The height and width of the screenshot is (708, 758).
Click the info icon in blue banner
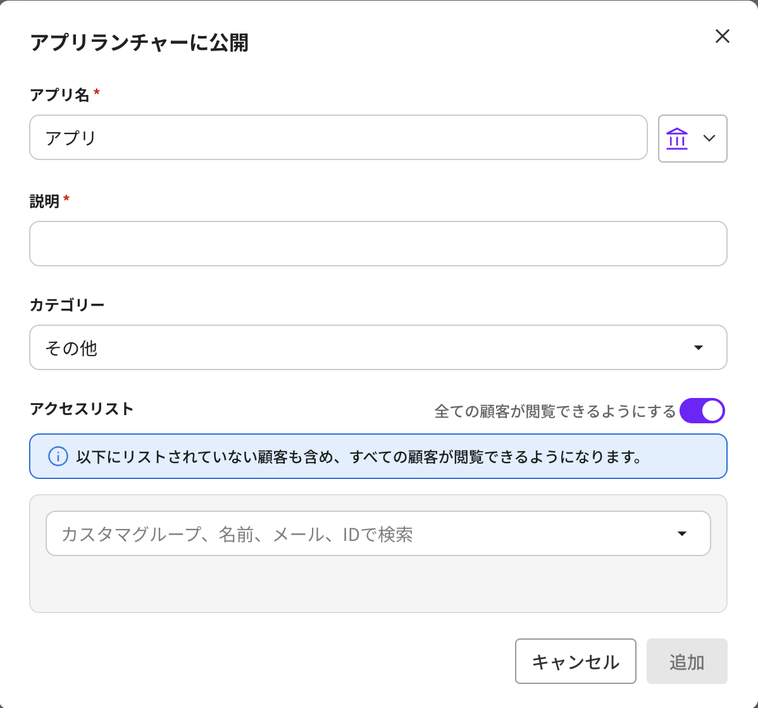[58, 456]
